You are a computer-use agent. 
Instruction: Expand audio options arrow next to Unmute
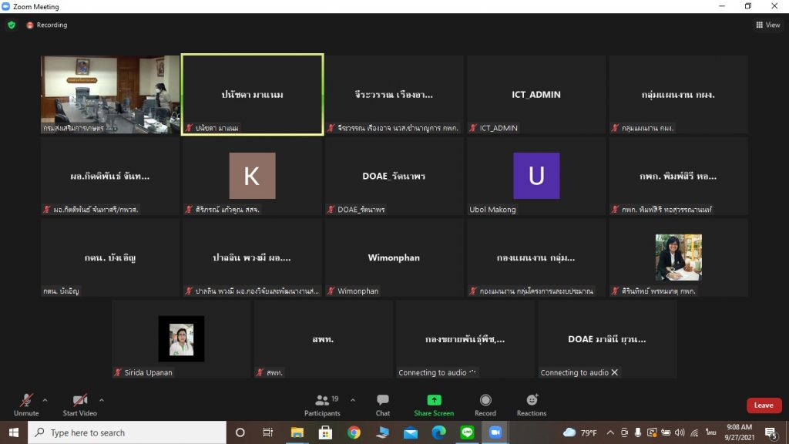pyautogui.click(x=45, y=400)
